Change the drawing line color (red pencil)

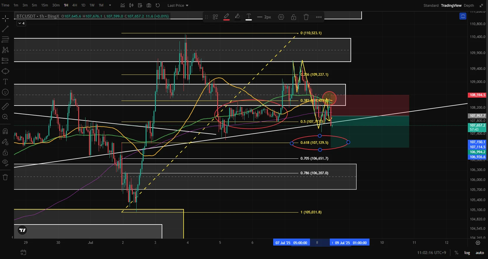click(226, 17)
